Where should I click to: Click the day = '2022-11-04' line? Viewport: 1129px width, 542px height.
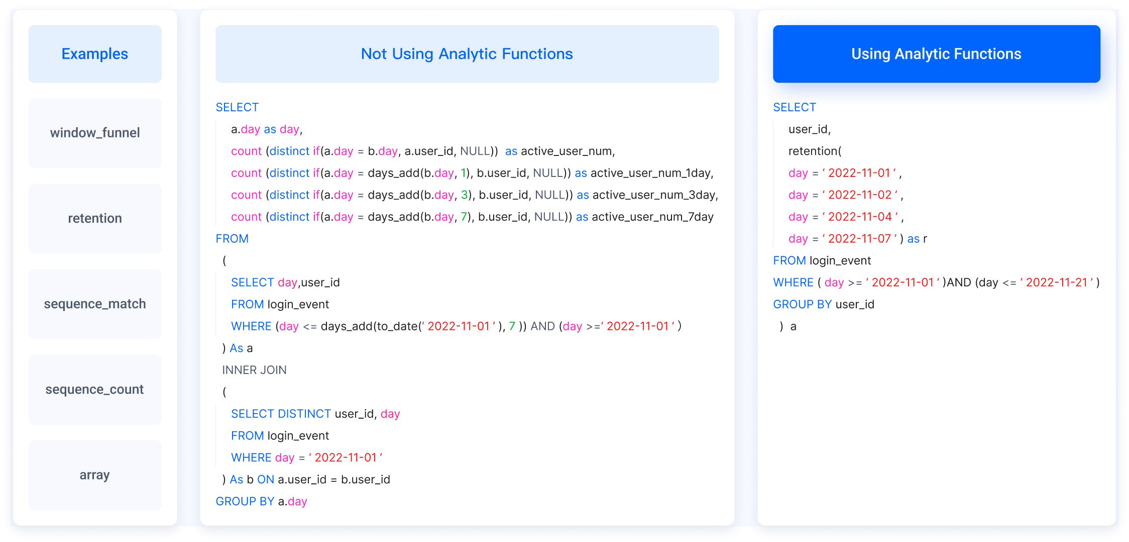(846, 217)
